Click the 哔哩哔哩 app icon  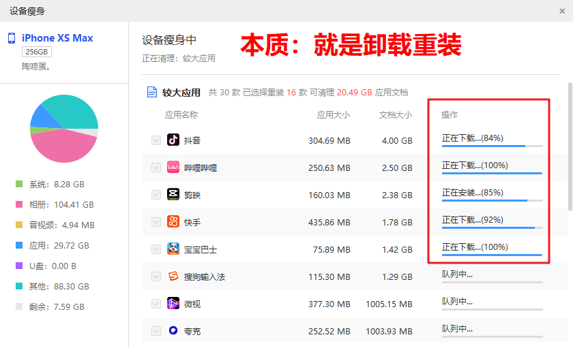pos(173,167)
